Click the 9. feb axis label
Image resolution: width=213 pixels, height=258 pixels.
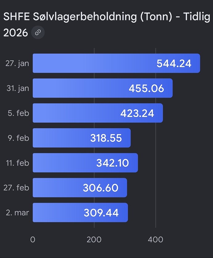pos(19,138)
